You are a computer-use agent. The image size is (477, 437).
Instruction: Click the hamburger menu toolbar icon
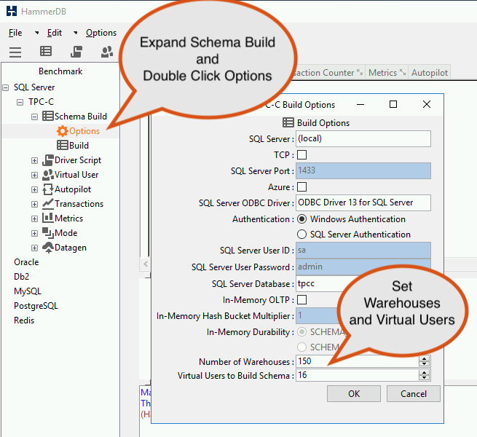click(15, 52)
